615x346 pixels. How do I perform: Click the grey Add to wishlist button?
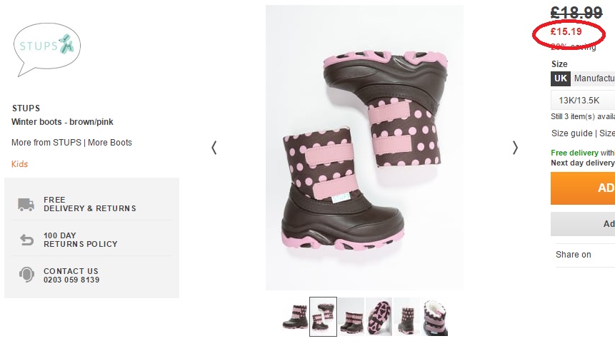583,224
